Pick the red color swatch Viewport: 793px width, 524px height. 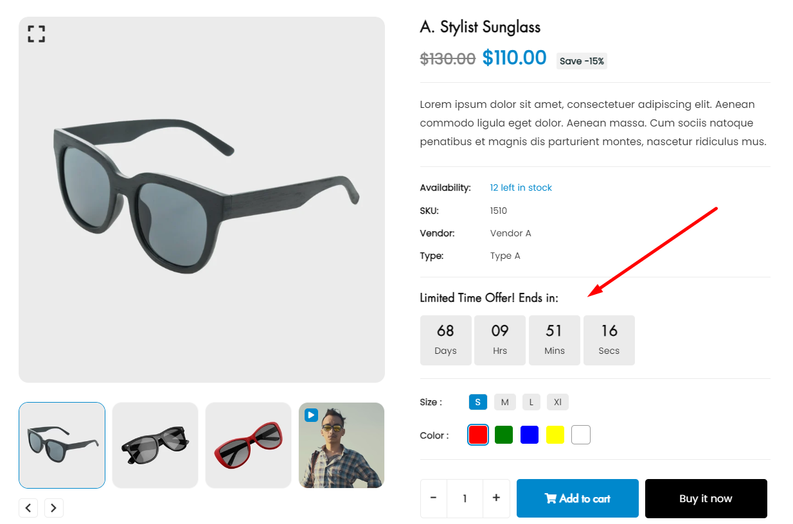point(478,435)
